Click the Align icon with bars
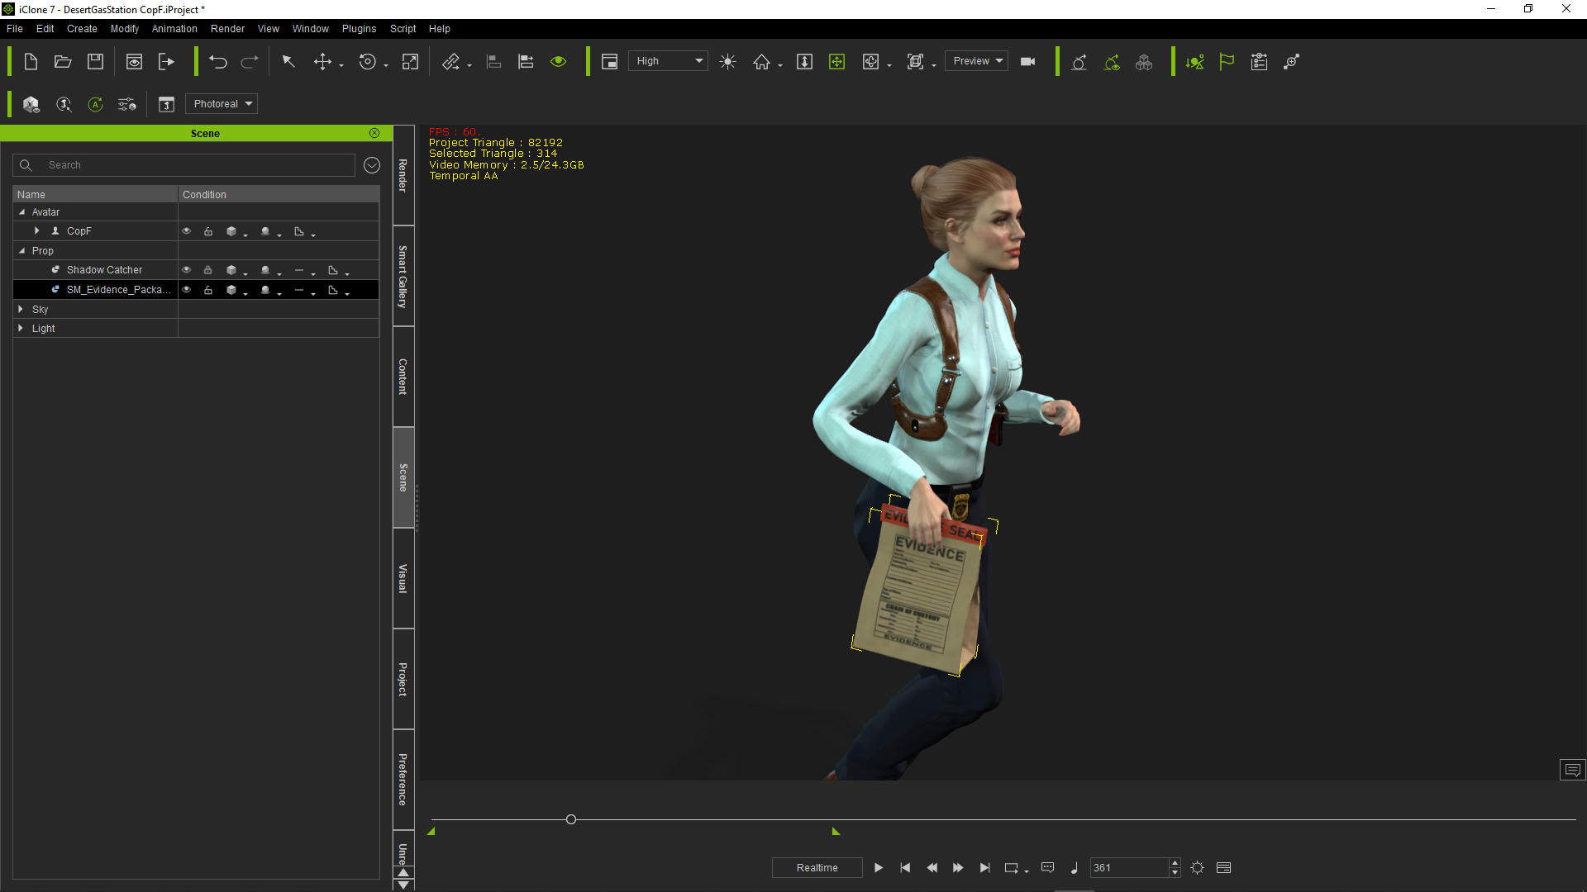This screenshot has height=892, width=1587. click(493, 62)
